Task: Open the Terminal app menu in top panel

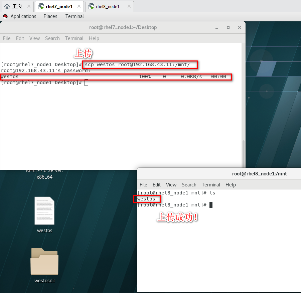Action: (74, 16)
